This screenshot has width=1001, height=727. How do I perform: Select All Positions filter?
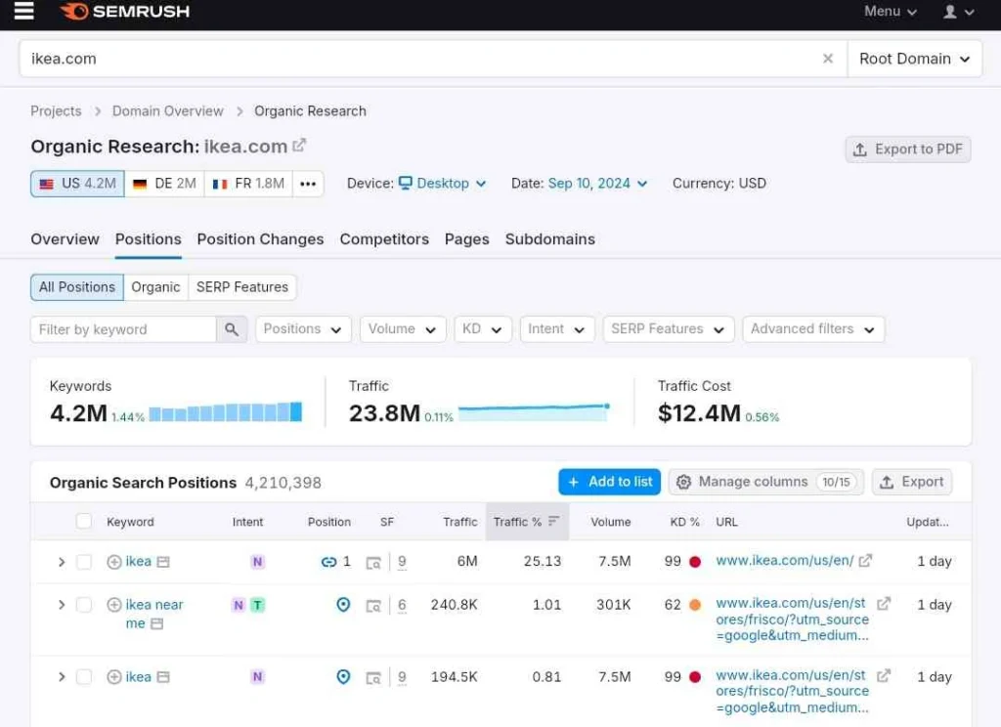pos(77,287)
